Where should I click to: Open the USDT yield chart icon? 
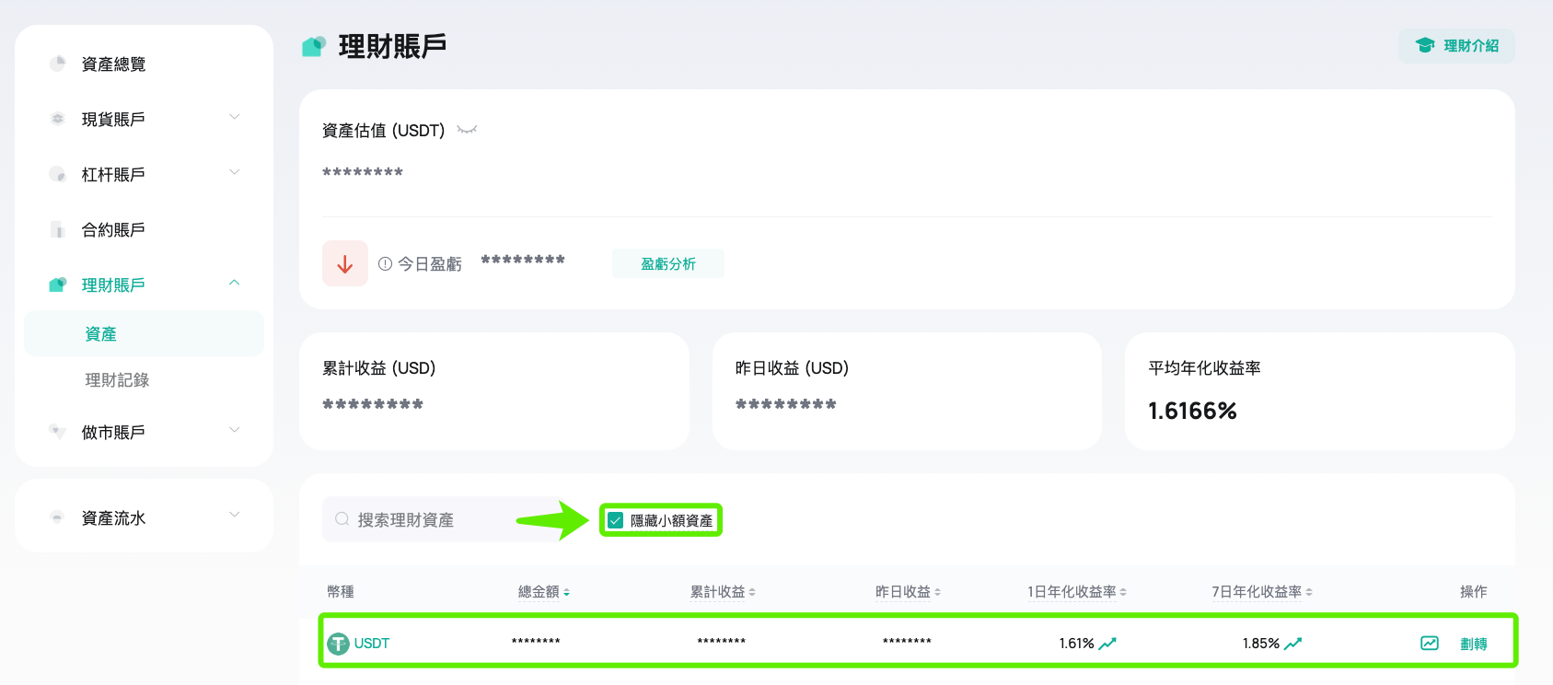[x=1429, y=644]
